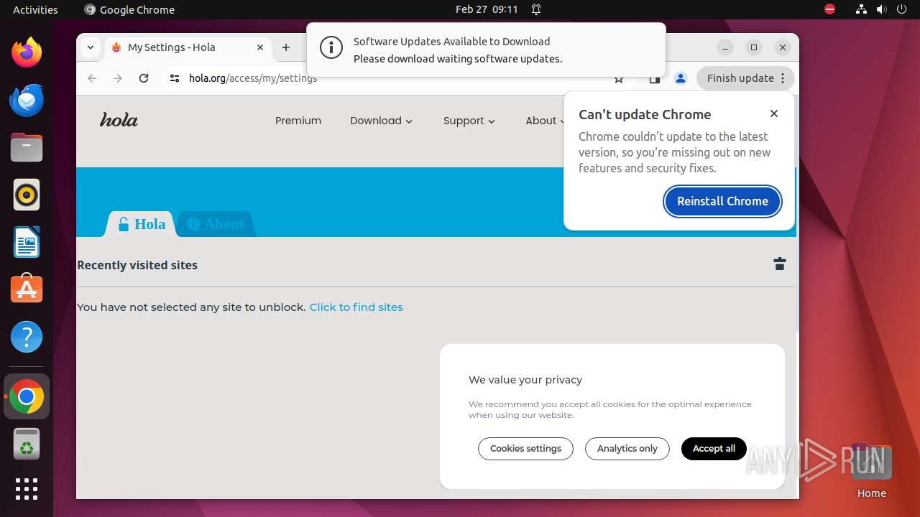Dismiss the Can't update Chrome popup

pyautogui.click(x=773, y=113)
